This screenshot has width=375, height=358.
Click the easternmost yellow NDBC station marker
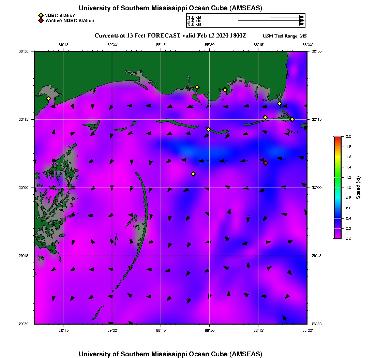pyautogui.click(x=292, y=119)
